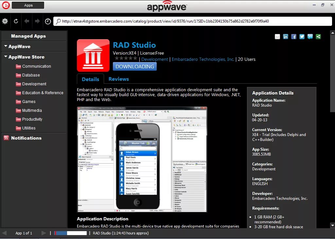Click the Communication folder icon
The image size is (335, 239).
click(x=18, y=66)
